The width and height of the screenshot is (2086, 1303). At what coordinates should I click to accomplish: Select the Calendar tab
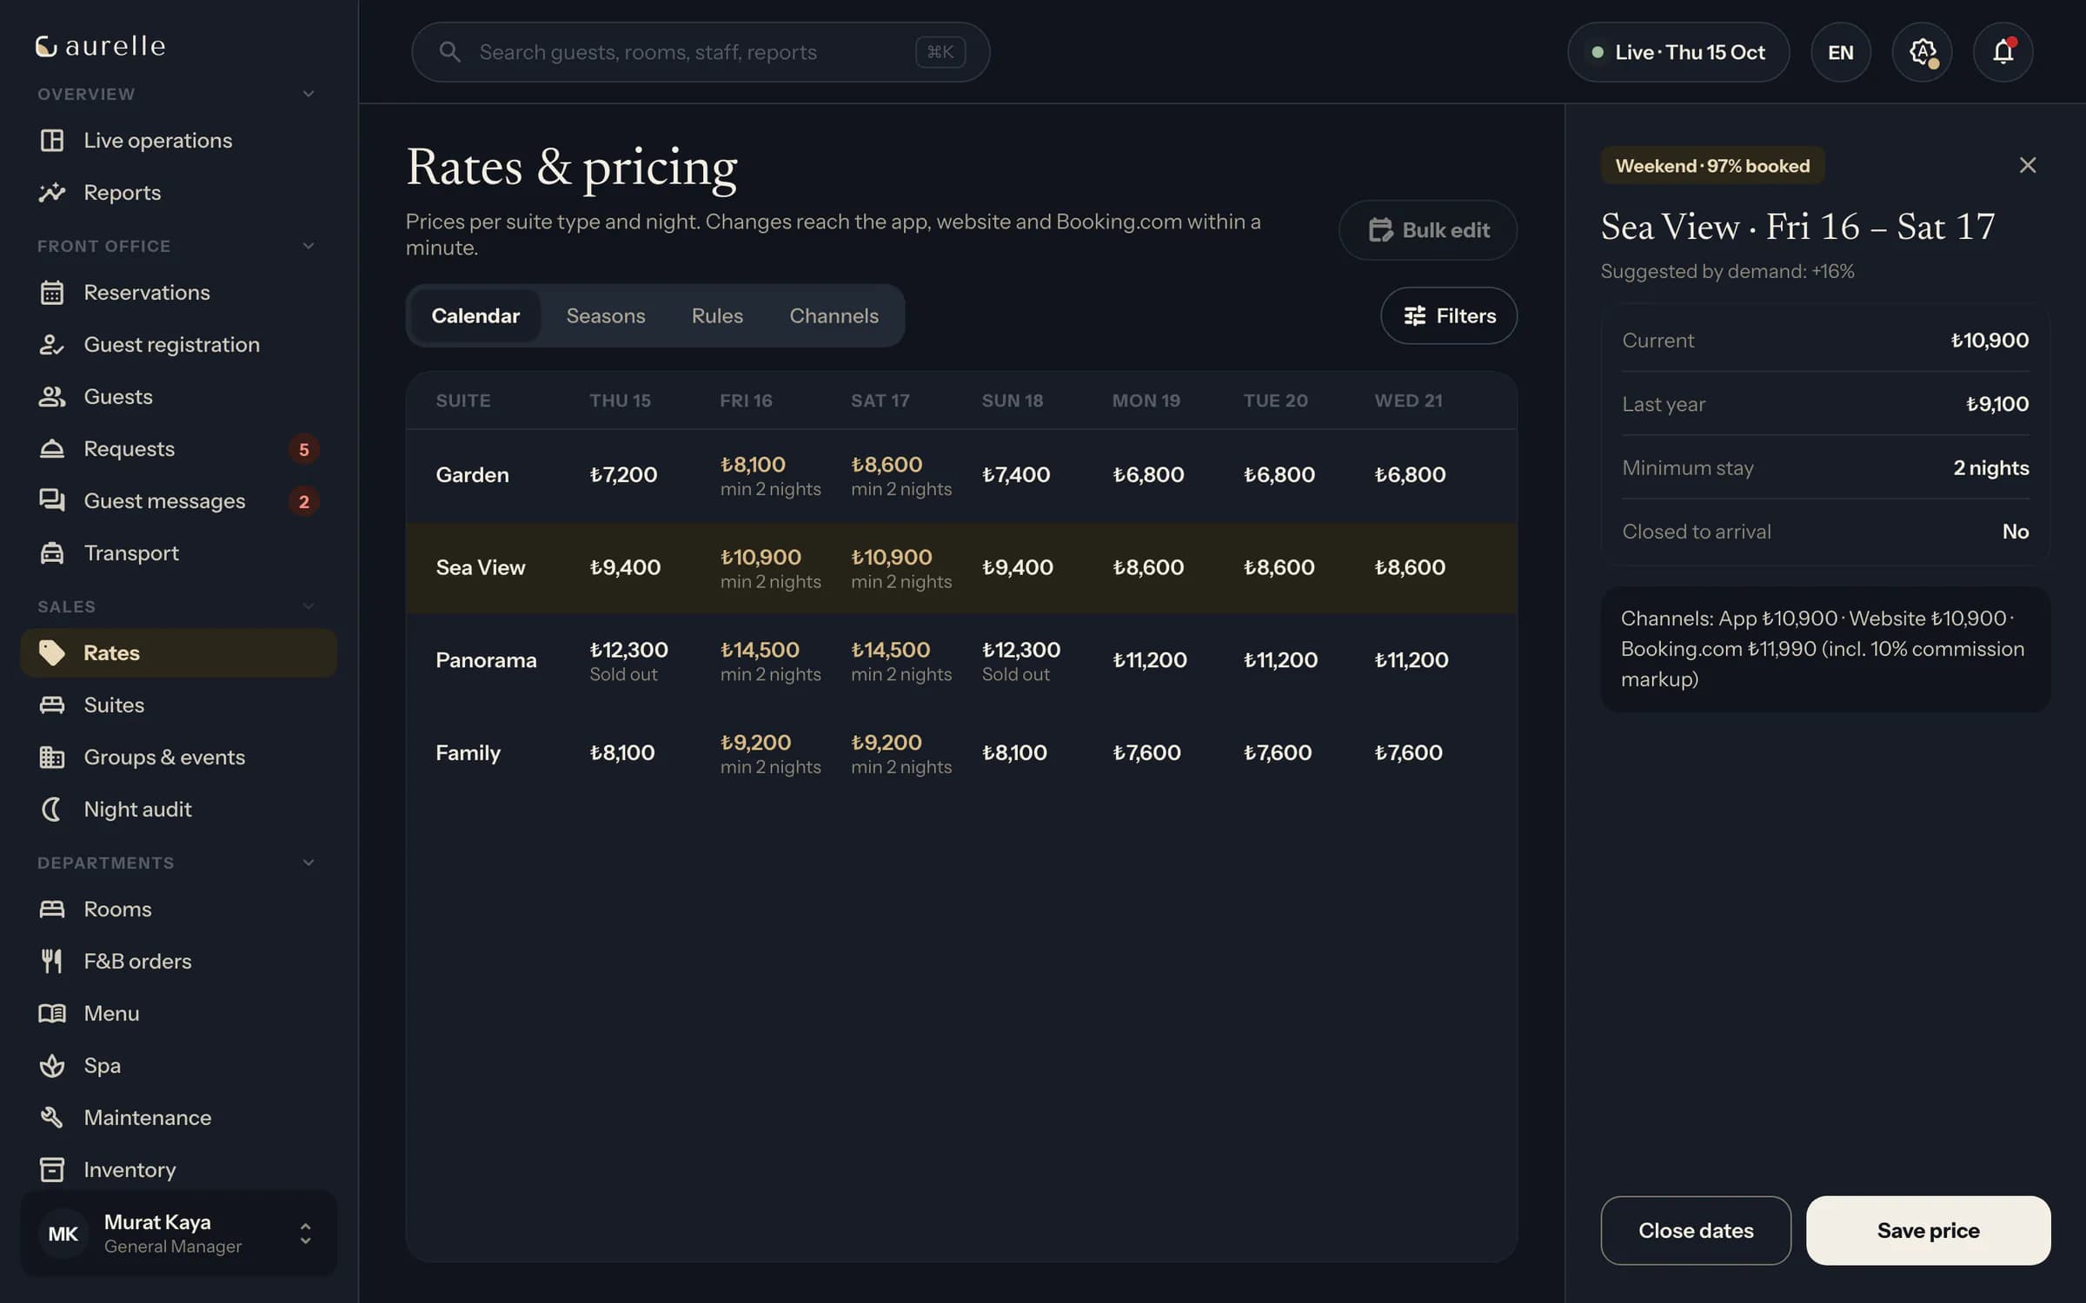475,315
